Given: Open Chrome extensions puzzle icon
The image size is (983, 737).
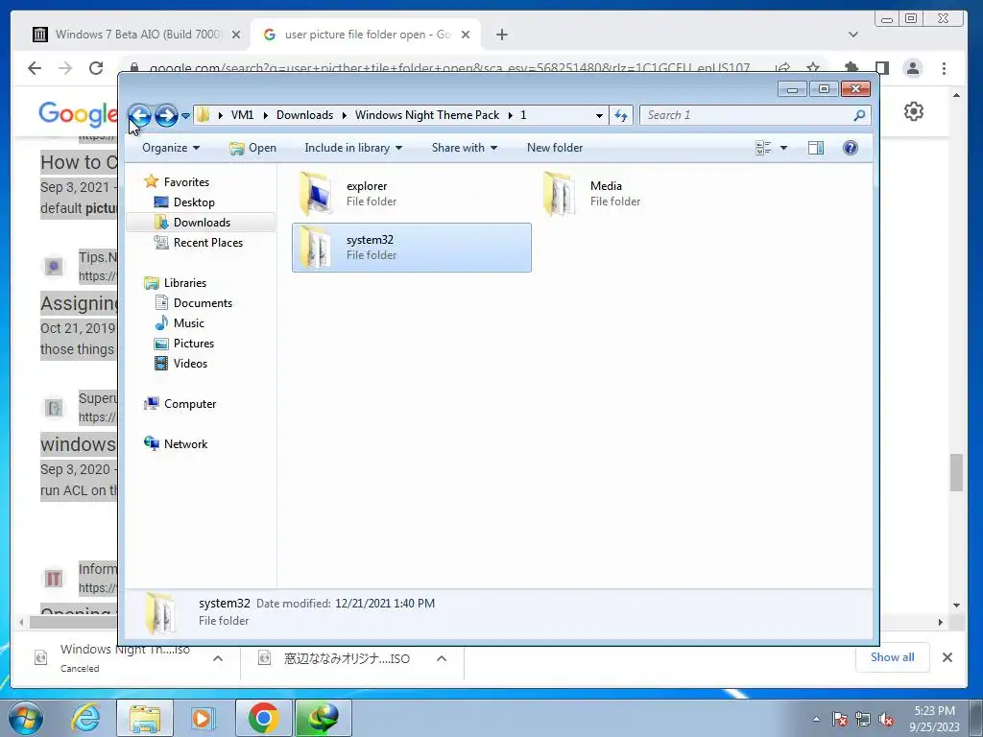Looking at the screenshot, I should point(851,68).
